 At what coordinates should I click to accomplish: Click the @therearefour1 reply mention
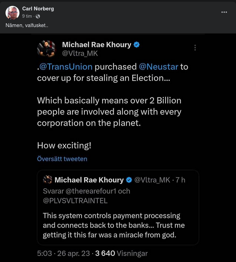pos(91,191)
